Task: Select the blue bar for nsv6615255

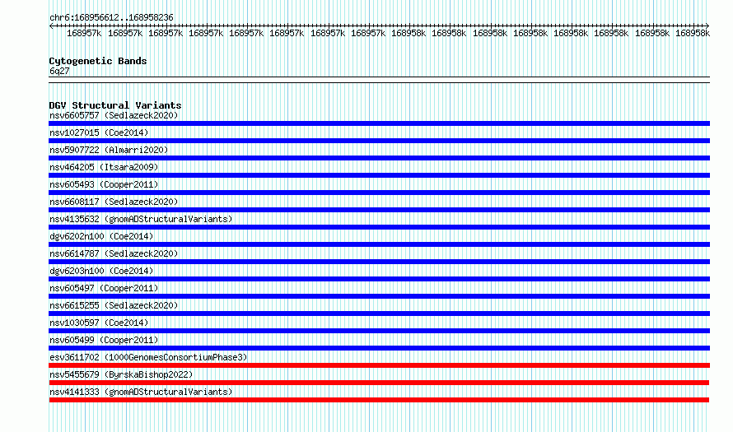Action: tap(379, 314)
